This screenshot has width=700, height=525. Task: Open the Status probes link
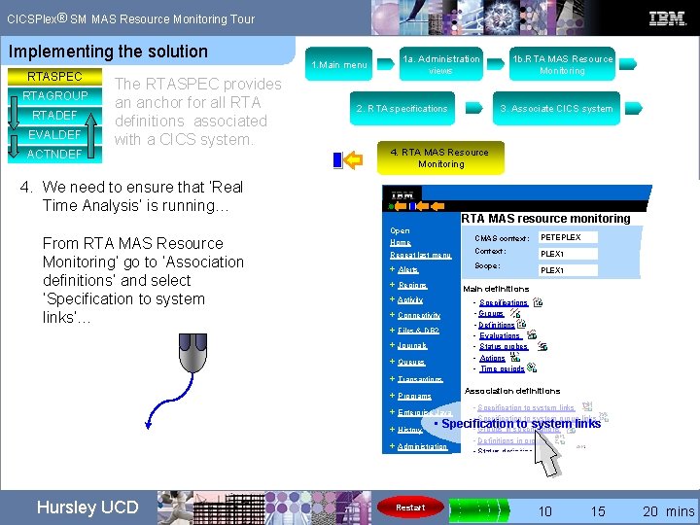click(x=504, y=346)
